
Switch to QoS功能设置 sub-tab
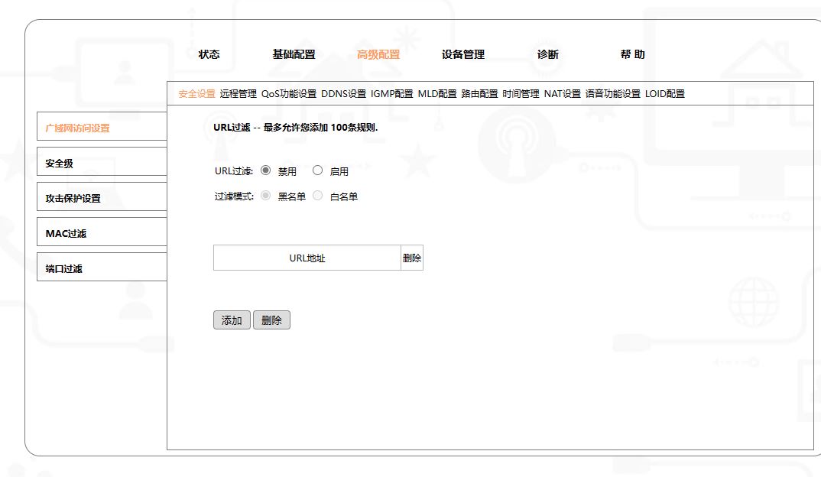click(x=289, y=94)
